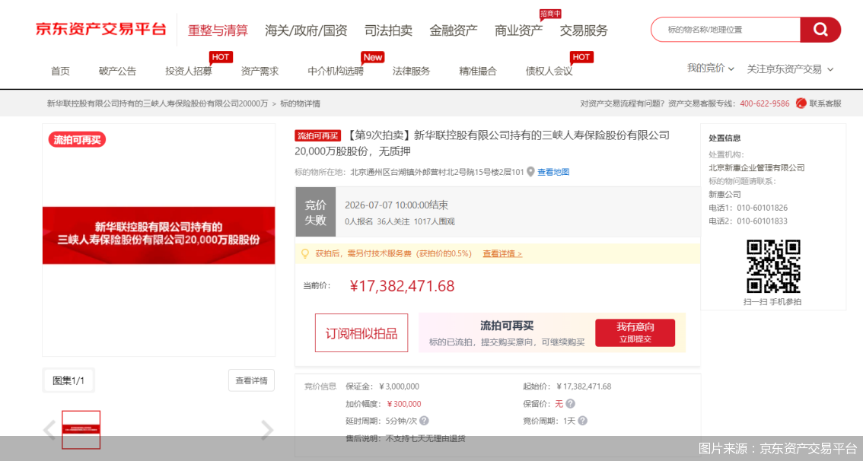Click the main red auction banner image

[158, 236]
